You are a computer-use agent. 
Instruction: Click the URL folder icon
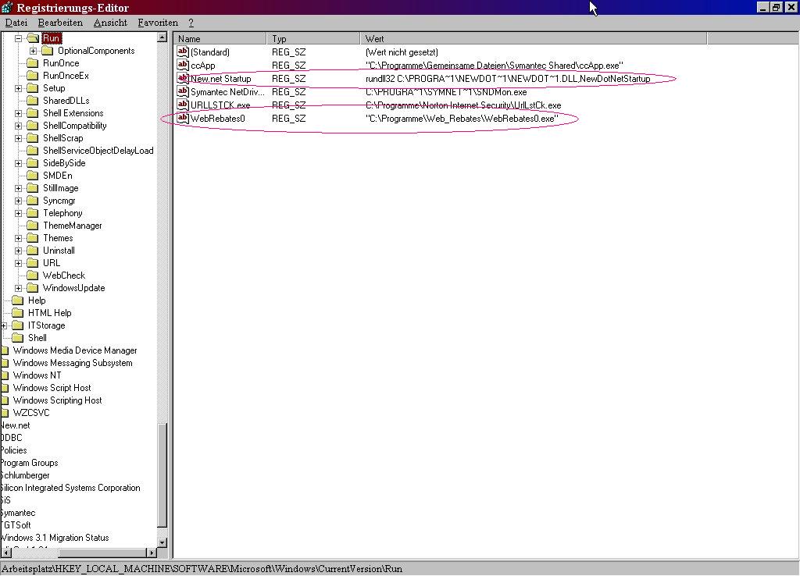pyautogui.click(x=33, y=263)
